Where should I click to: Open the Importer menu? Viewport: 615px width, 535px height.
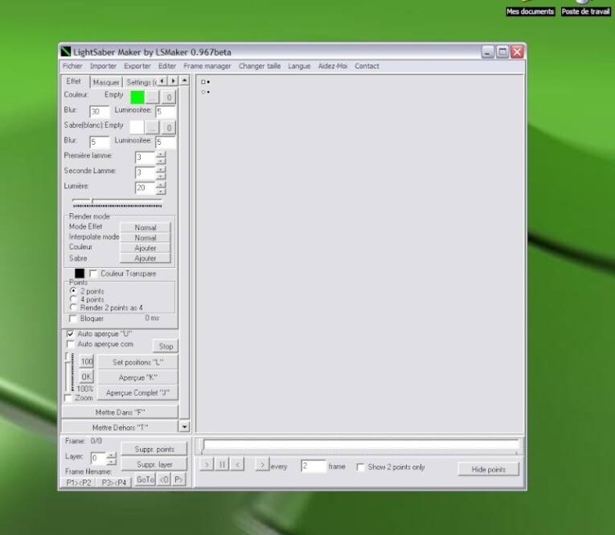click(x=103, y=66)
